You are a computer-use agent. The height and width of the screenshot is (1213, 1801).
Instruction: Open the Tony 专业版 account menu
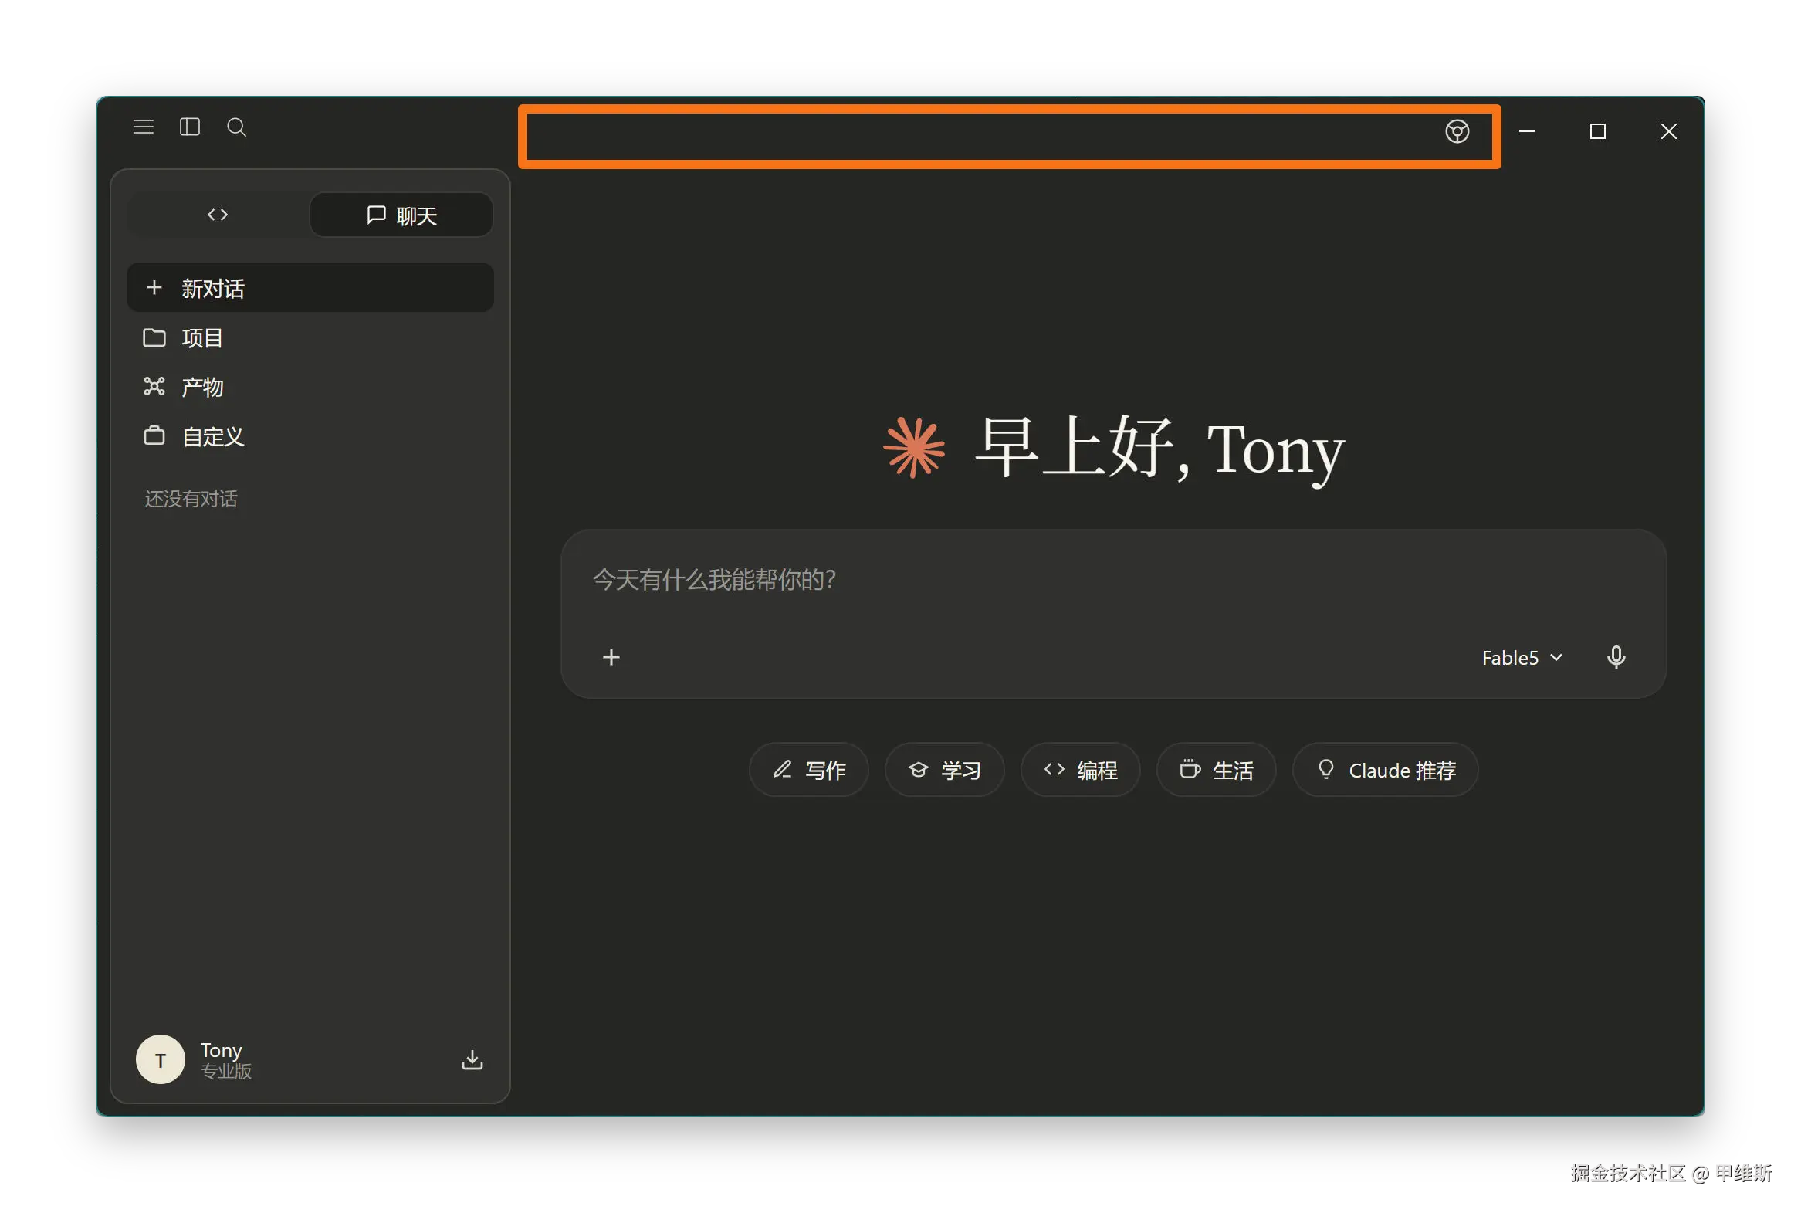pyautogui.click(x=226, y=1060)
